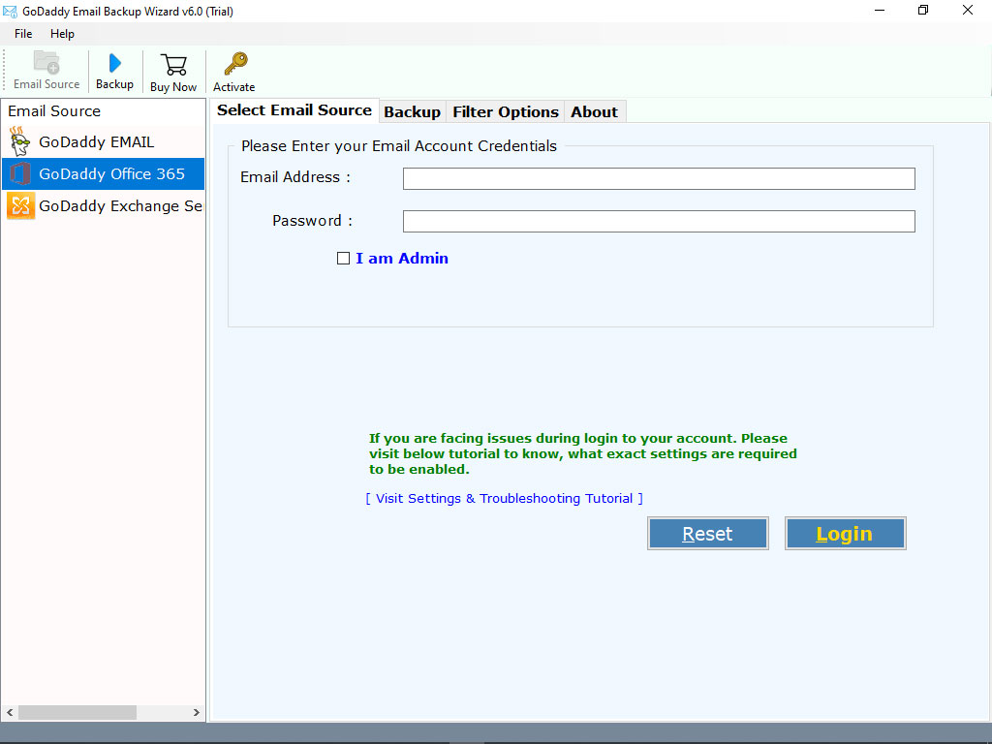This screenshot has width=992, height=744.
Task: Click the Buy Now shopping cart icon
Action: (173, 65)
